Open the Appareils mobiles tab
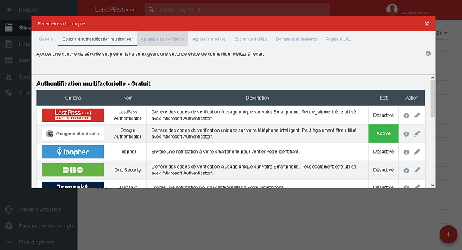 click(209, 39)
